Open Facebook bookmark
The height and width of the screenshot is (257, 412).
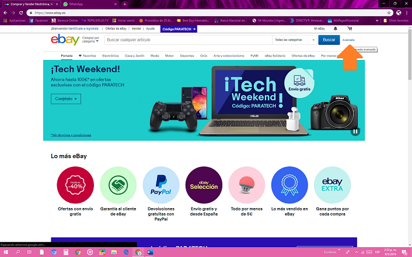tap(39, 20)
